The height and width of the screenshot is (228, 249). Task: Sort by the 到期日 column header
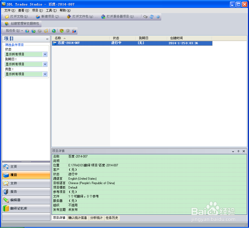click(152, 38)
